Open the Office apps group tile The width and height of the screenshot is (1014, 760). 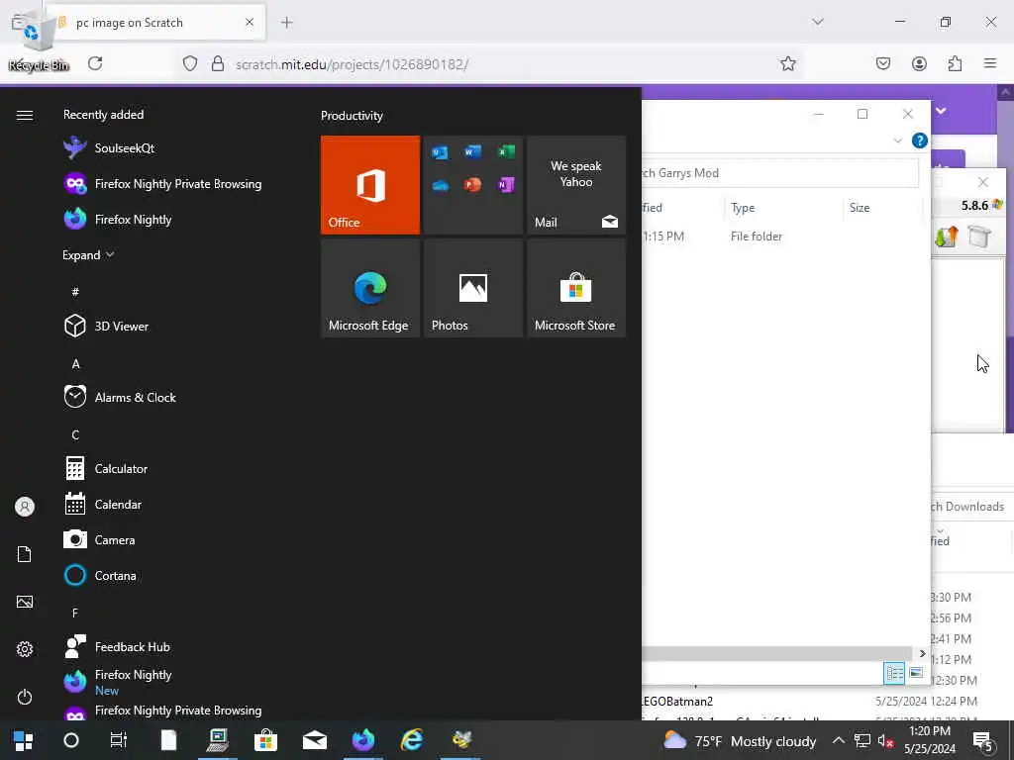(x=472, y=185)
